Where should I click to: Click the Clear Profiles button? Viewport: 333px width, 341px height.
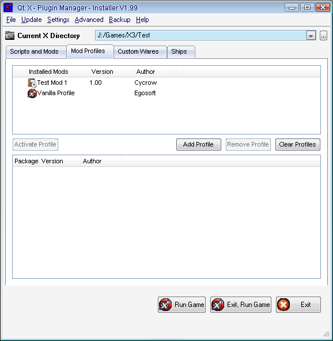[298, 144]
